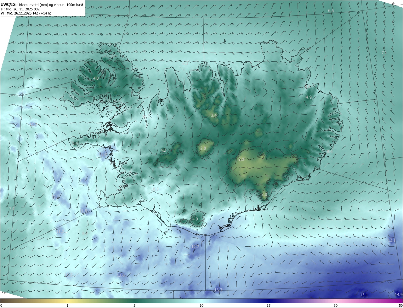
Task: Click the 10.3 value label
Action: pos(155,189)
